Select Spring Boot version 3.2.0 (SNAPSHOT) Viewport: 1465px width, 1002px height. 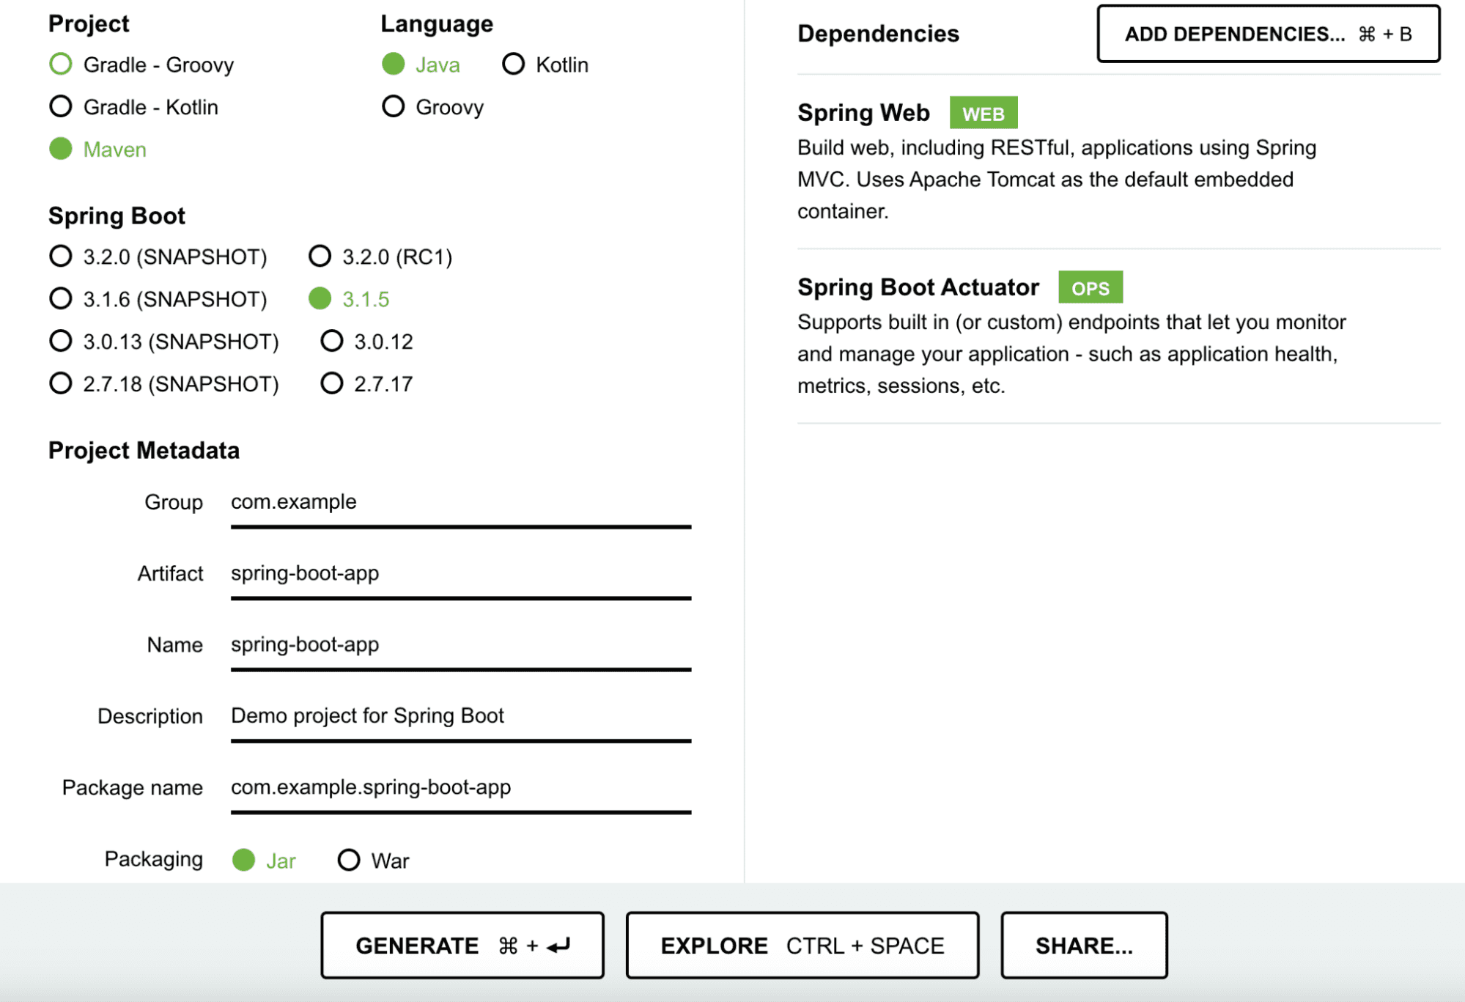[60, 256]
